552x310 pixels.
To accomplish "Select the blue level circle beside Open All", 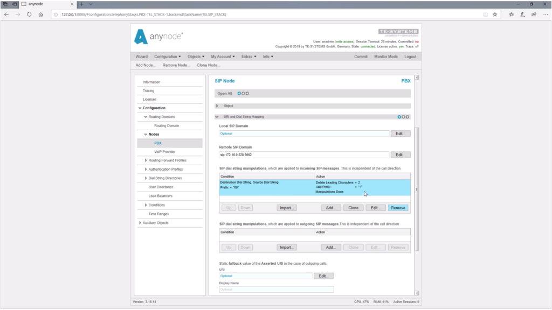I will [x=239, y=94].
